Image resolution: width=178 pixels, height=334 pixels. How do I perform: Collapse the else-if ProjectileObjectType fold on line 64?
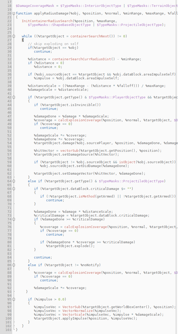pyautogui.click(x=14, y=181)
